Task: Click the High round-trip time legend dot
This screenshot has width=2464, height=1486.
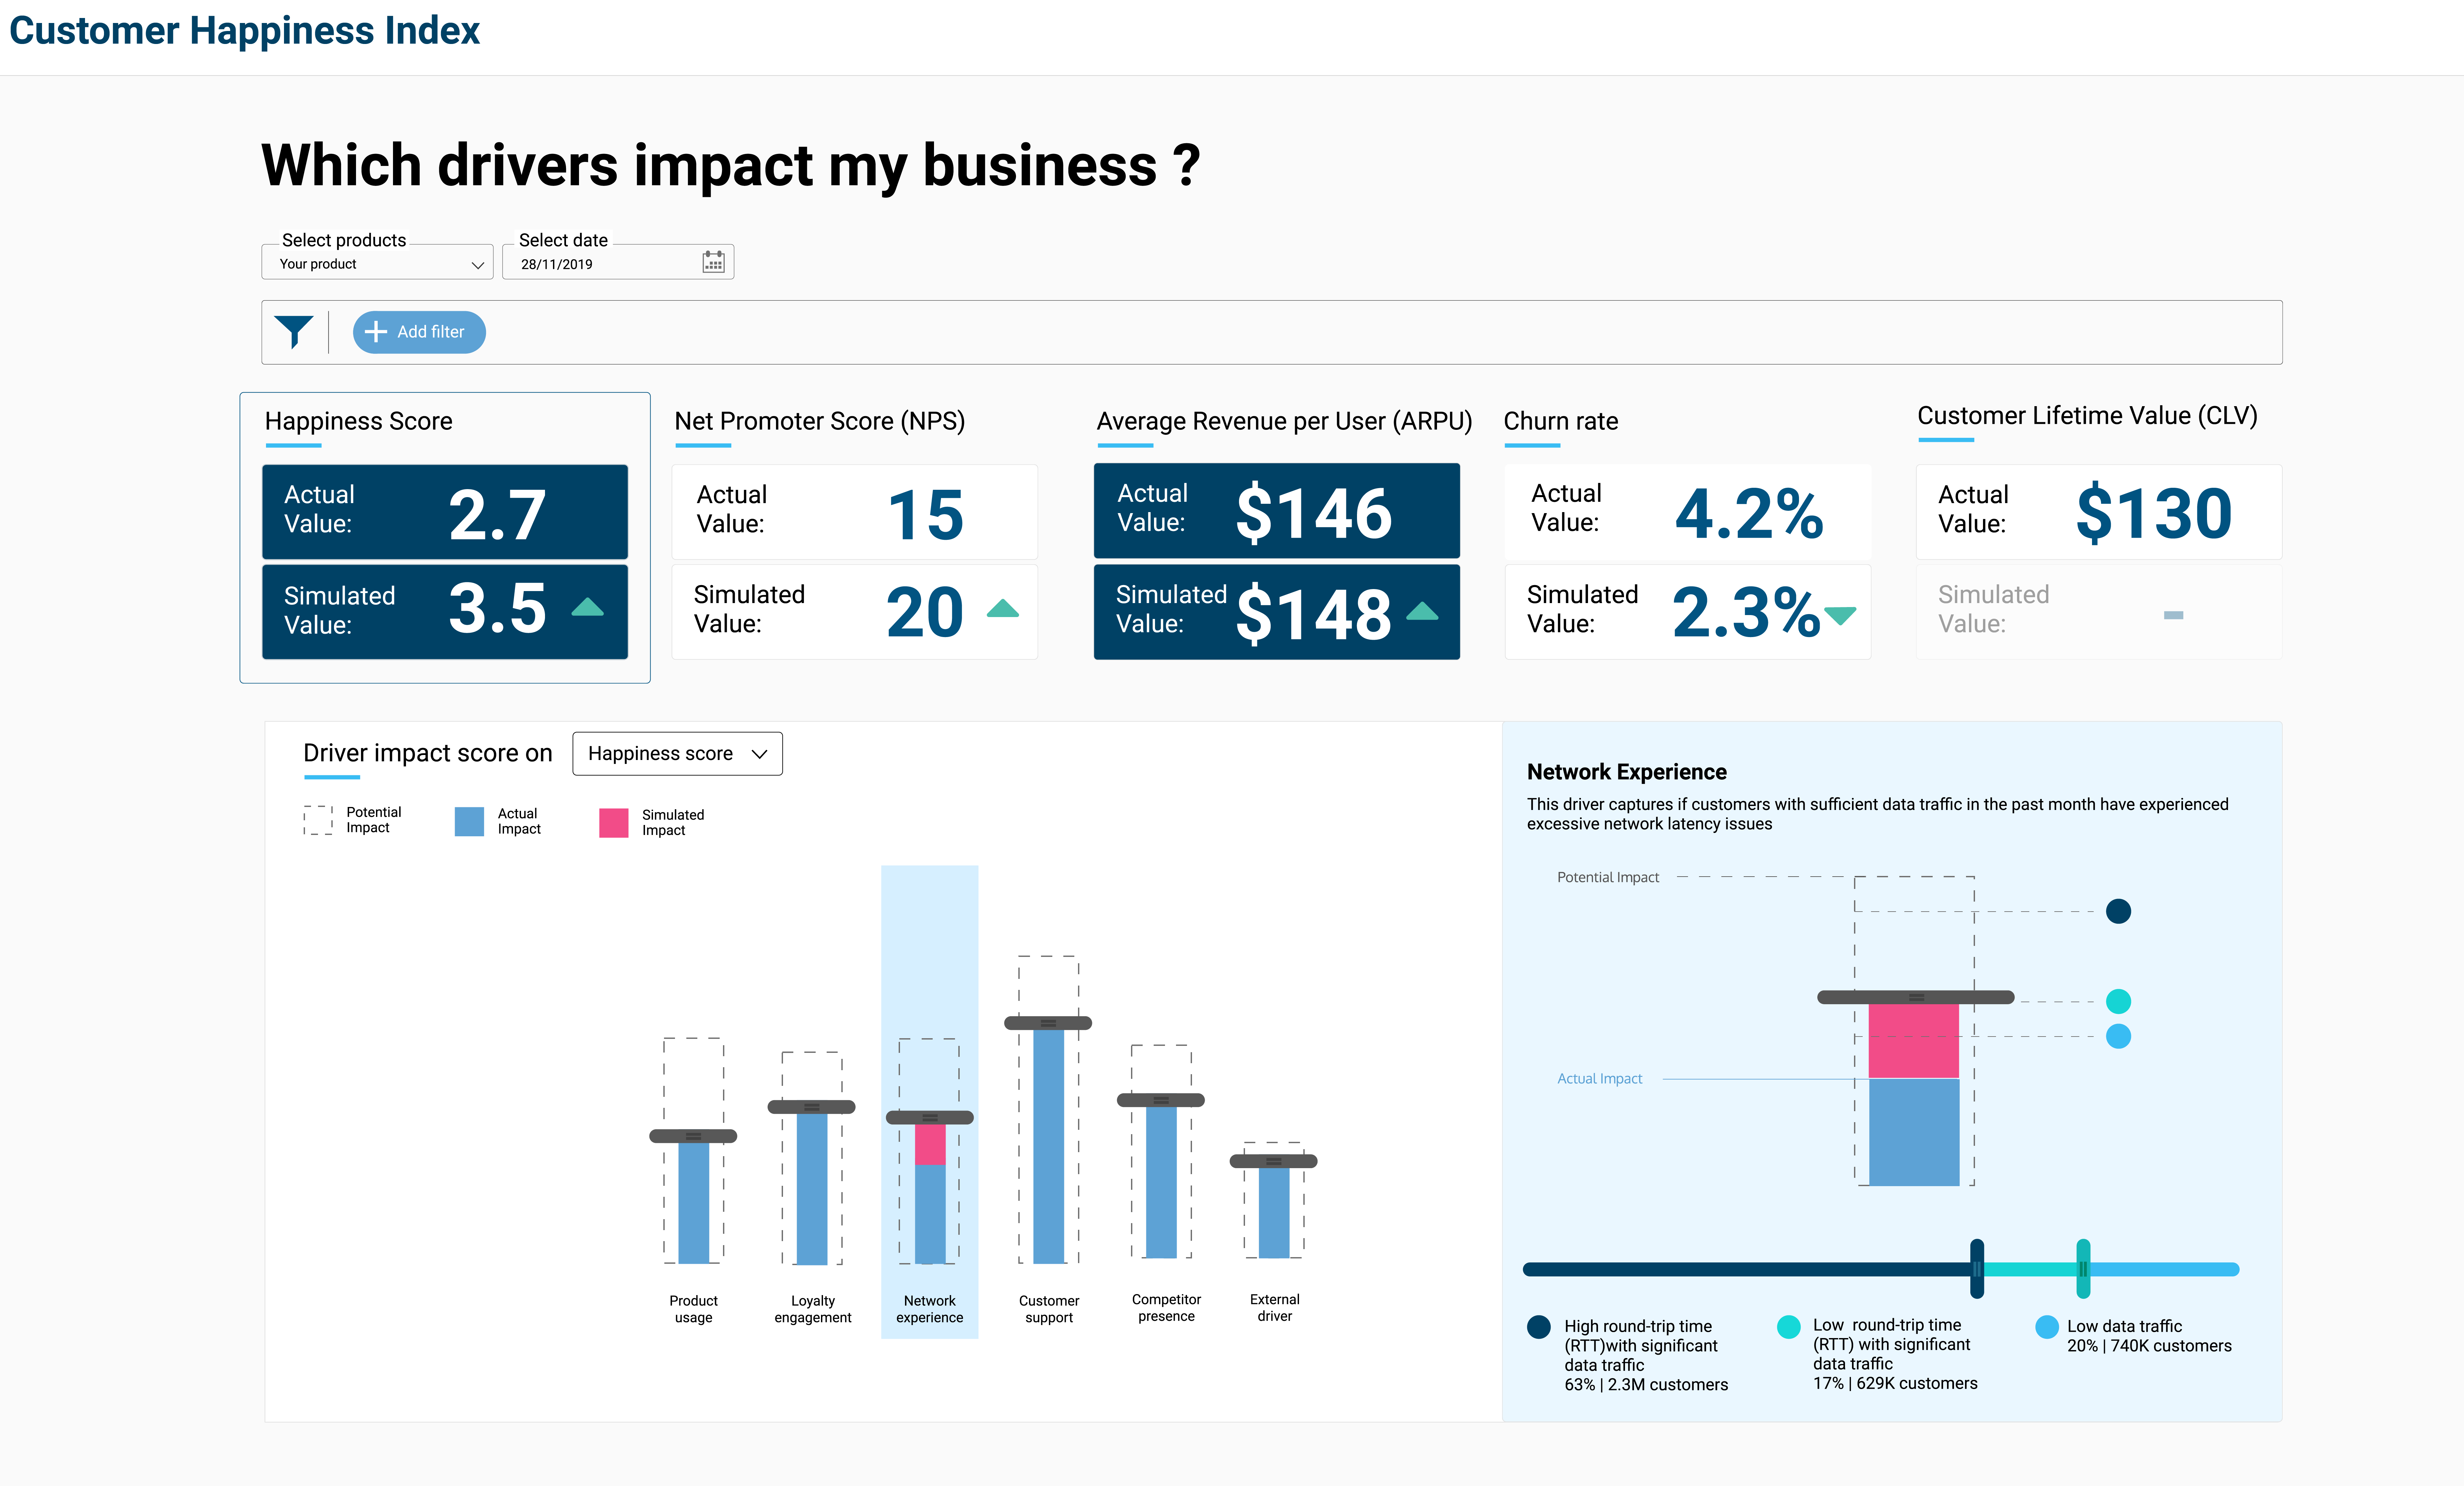Action: 1539,1327
